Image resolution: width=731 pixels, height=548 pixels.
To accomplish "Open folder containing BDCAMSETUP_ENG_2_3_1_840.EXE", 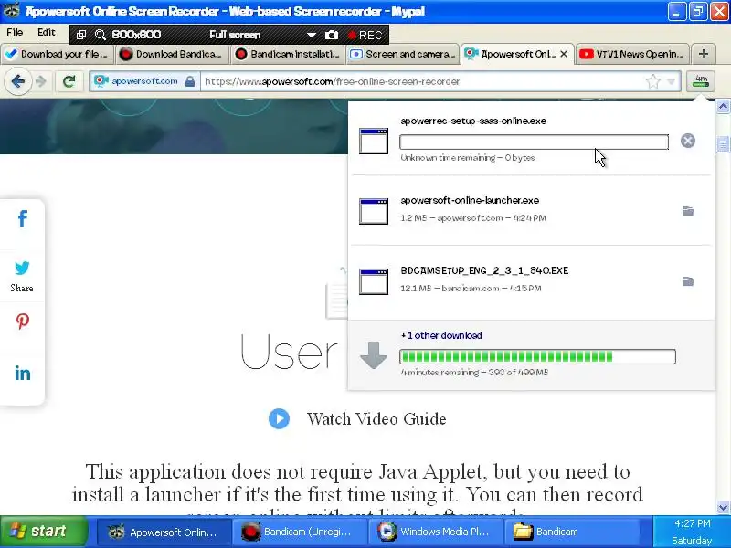I will 688,281.
